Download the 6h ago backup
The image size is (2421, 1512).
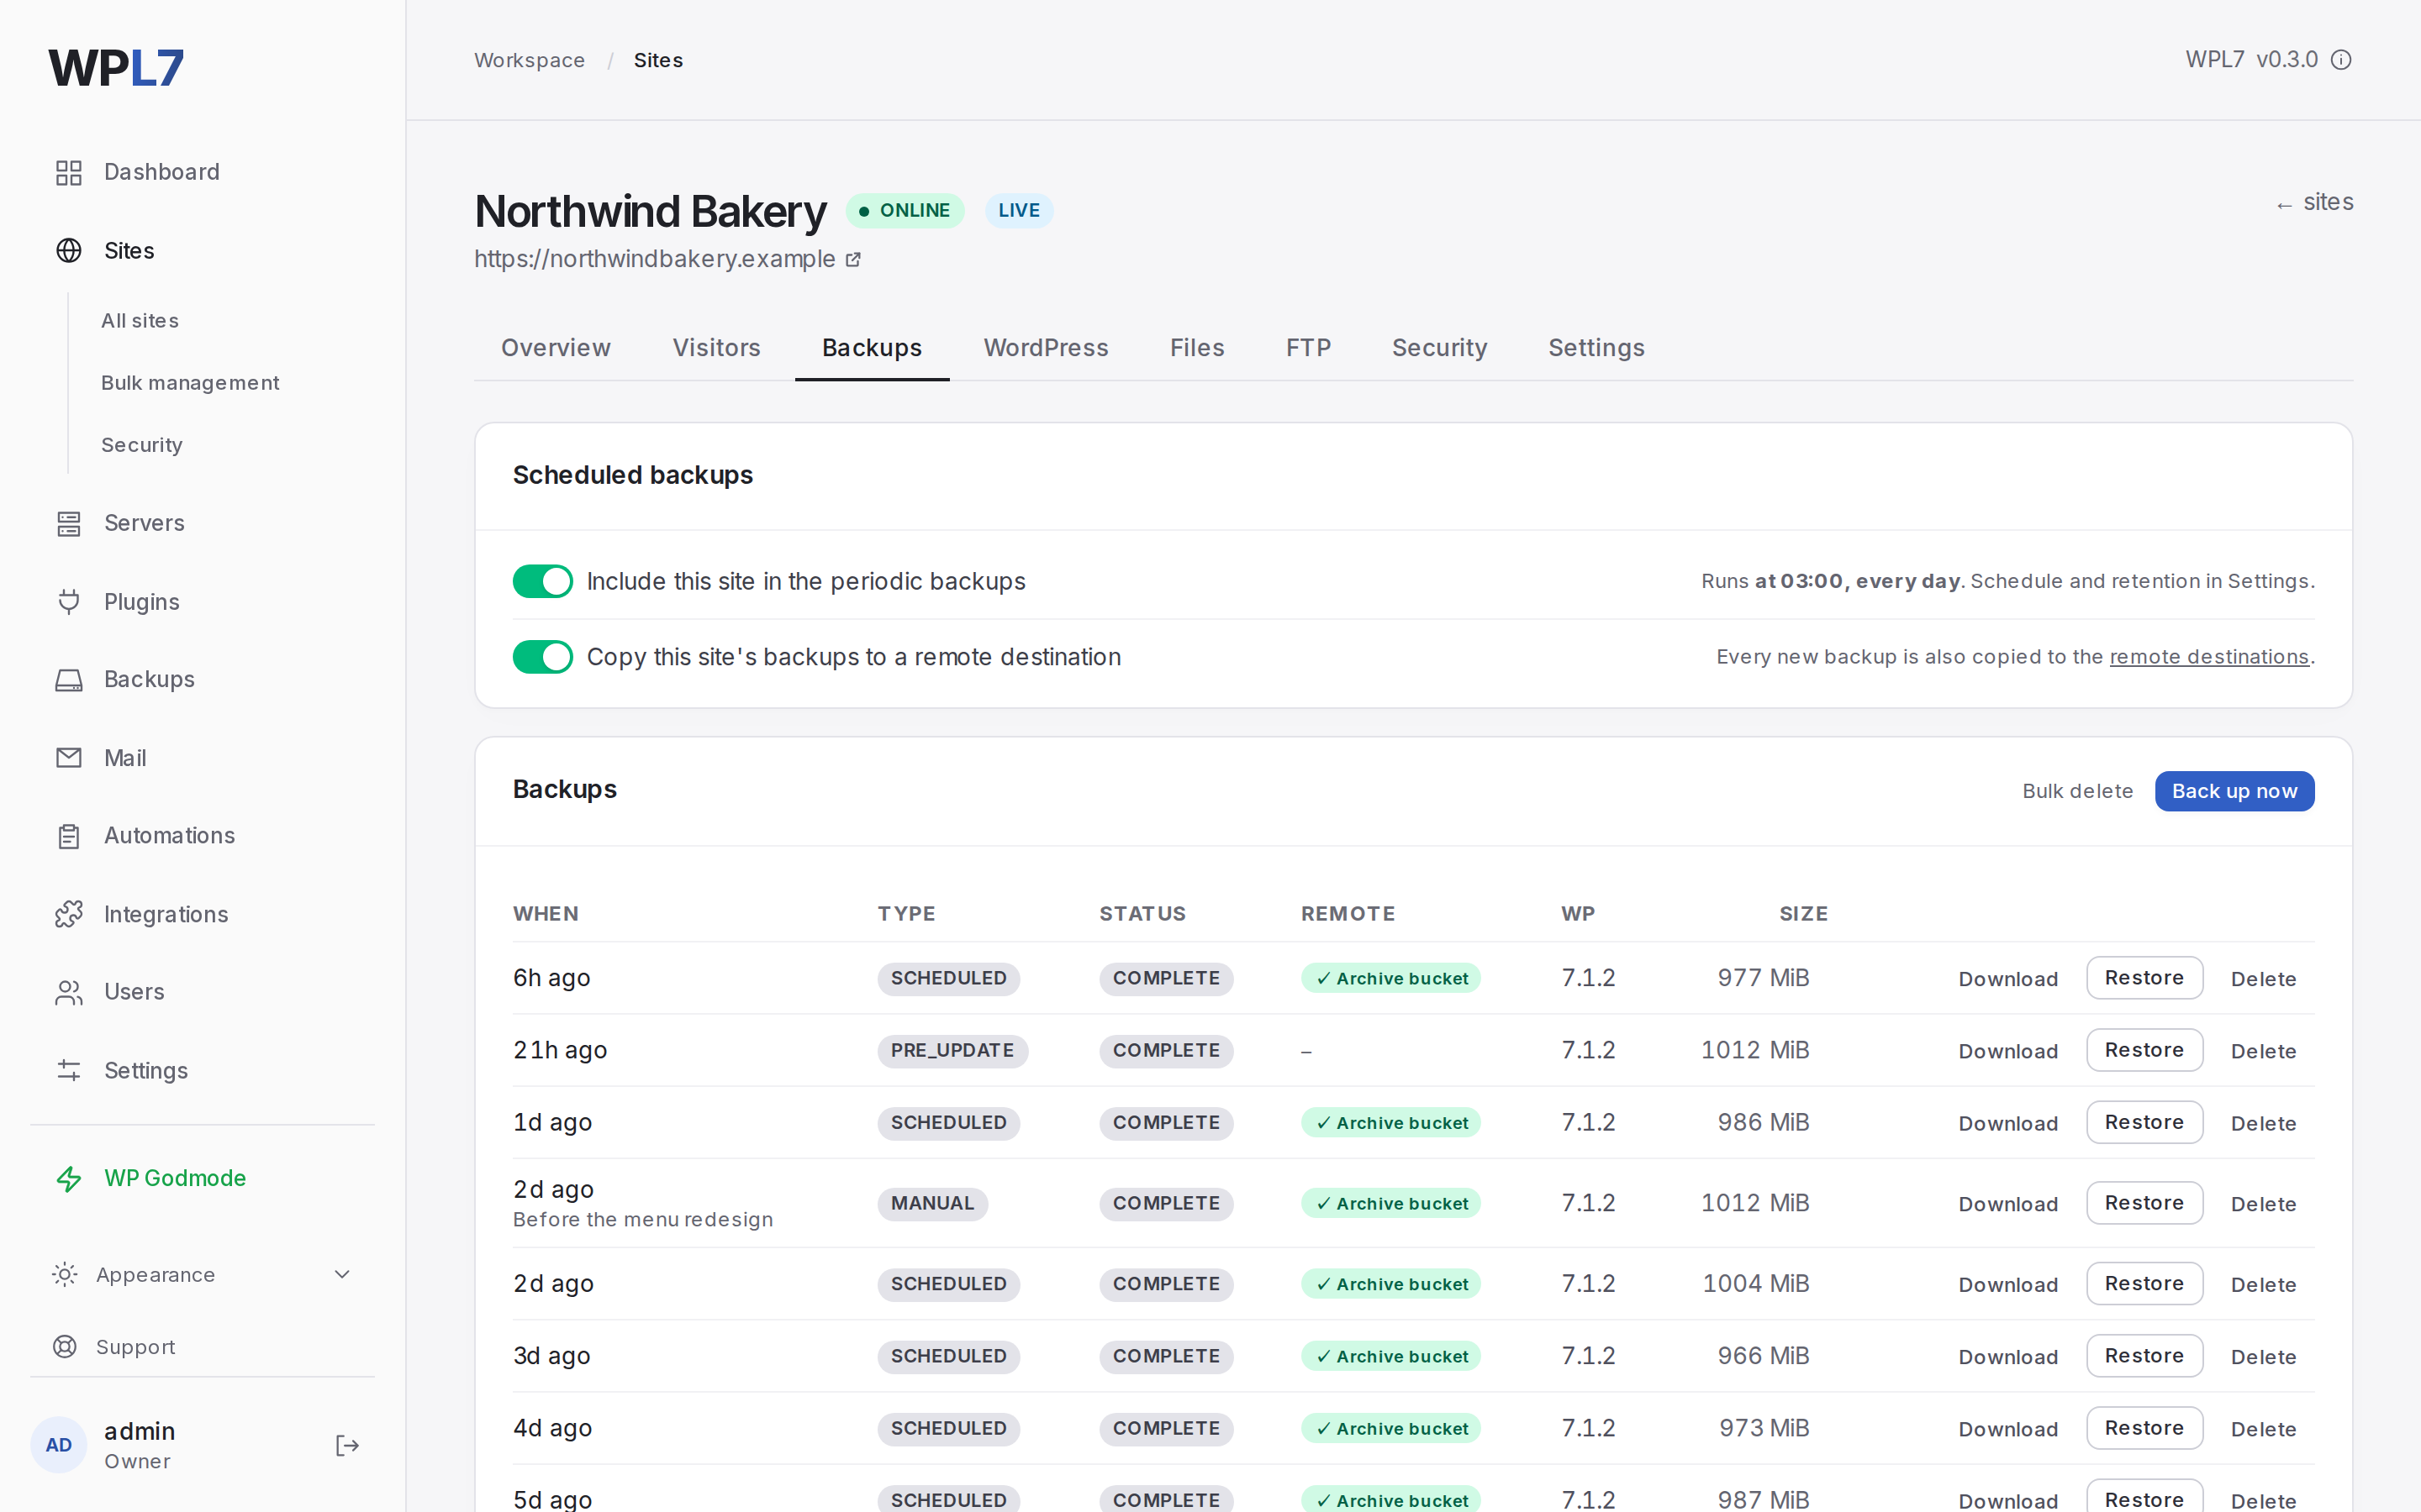pos(2007,979)
